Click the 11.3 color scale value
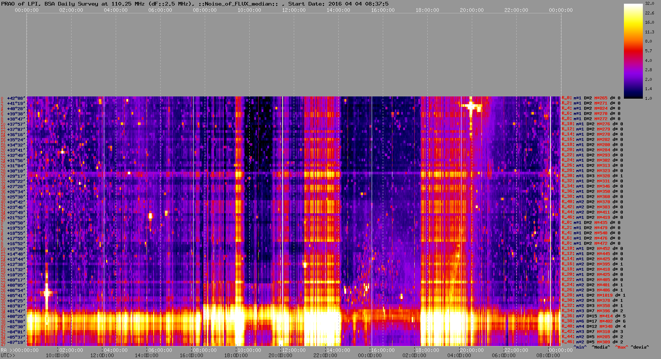Screen dimensions: 661x359 click(650, 32)
